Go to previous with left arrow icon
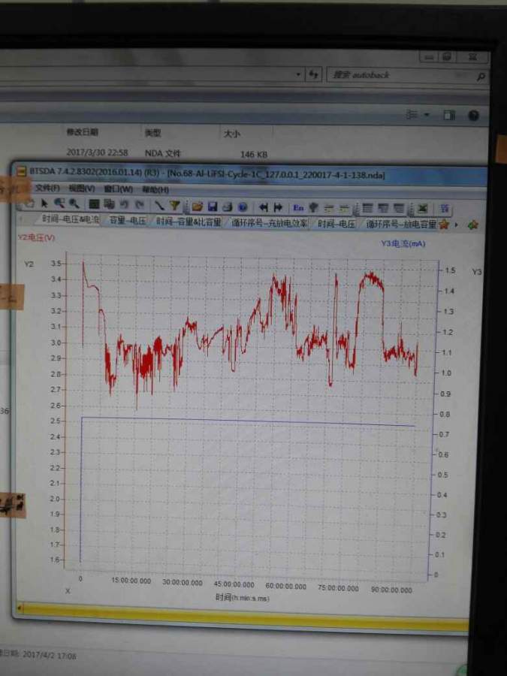This screenshot has width=507, height=676. [264, 207]
